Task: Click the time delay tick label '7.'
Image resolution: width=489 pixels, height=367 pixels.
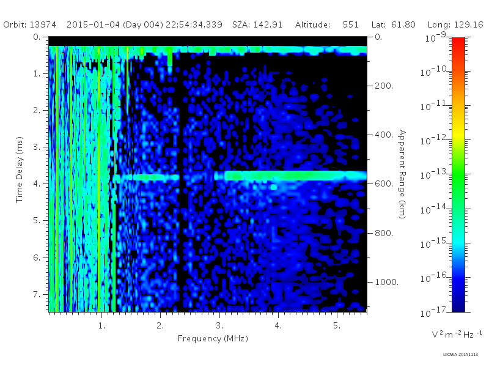Action: 37,294
